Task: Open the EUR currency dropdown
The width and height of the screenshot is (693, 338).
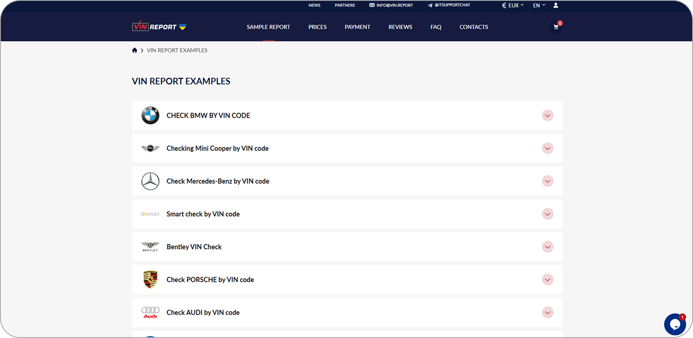Action: coord(513,5)
